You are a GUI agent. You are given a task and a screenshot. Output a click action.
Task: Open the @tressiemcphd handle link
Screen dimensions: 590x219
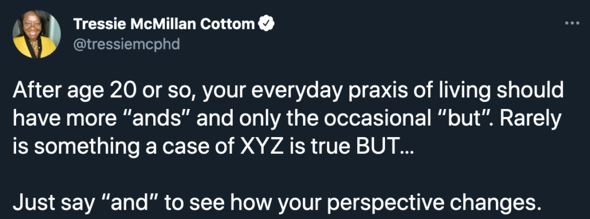click(126, 44)
